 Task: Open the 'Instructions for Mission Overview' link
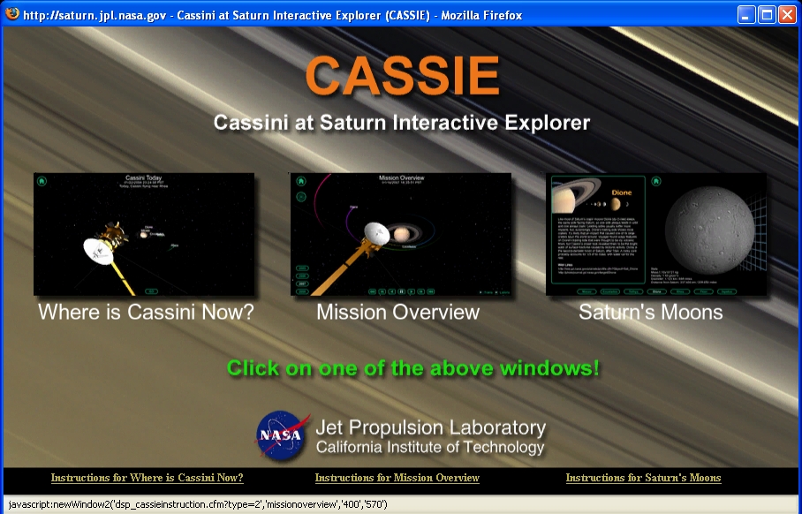click(397, 478)
